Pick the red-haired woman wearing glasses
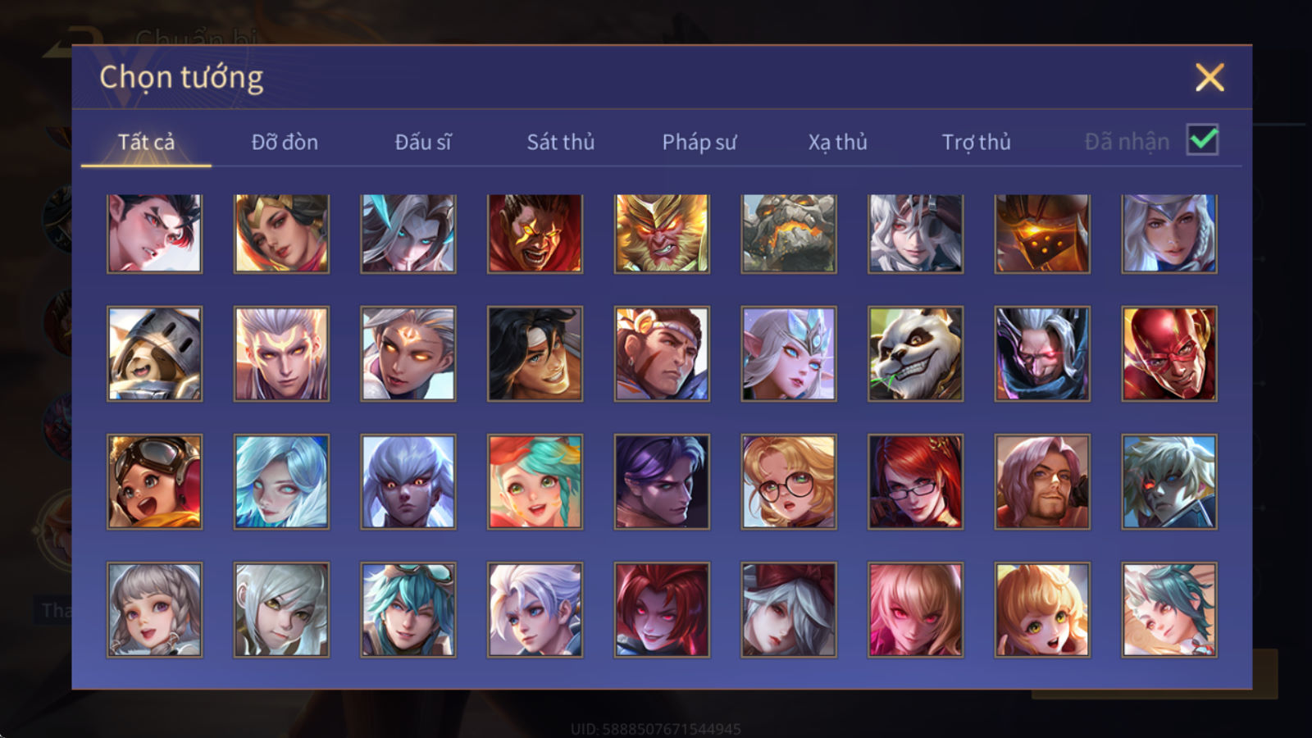1312x738 pixels. click(915, 481)
